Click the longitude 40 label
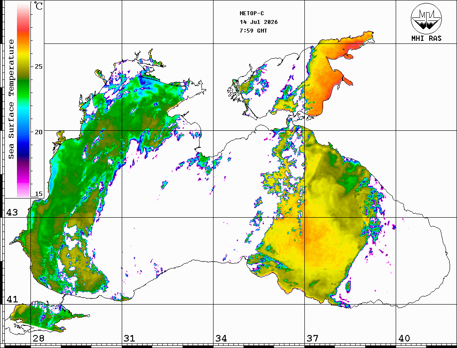 tap(404, 338)
